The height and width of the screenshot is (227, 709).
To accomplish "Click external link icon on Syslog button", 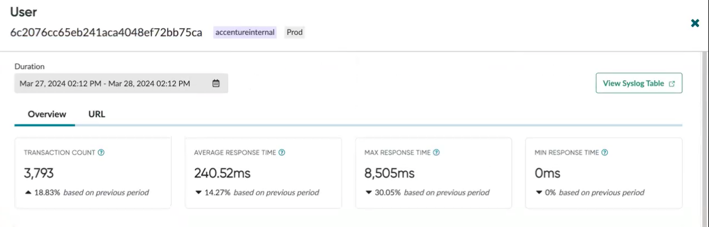I will [x=672, y=84].
